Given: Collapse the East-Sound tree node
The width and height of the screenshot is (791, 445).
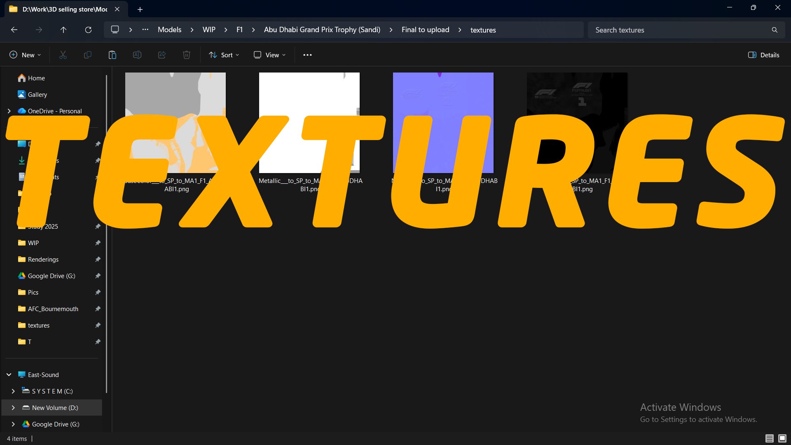Looking at the screenshot, I should coord(9,375).
